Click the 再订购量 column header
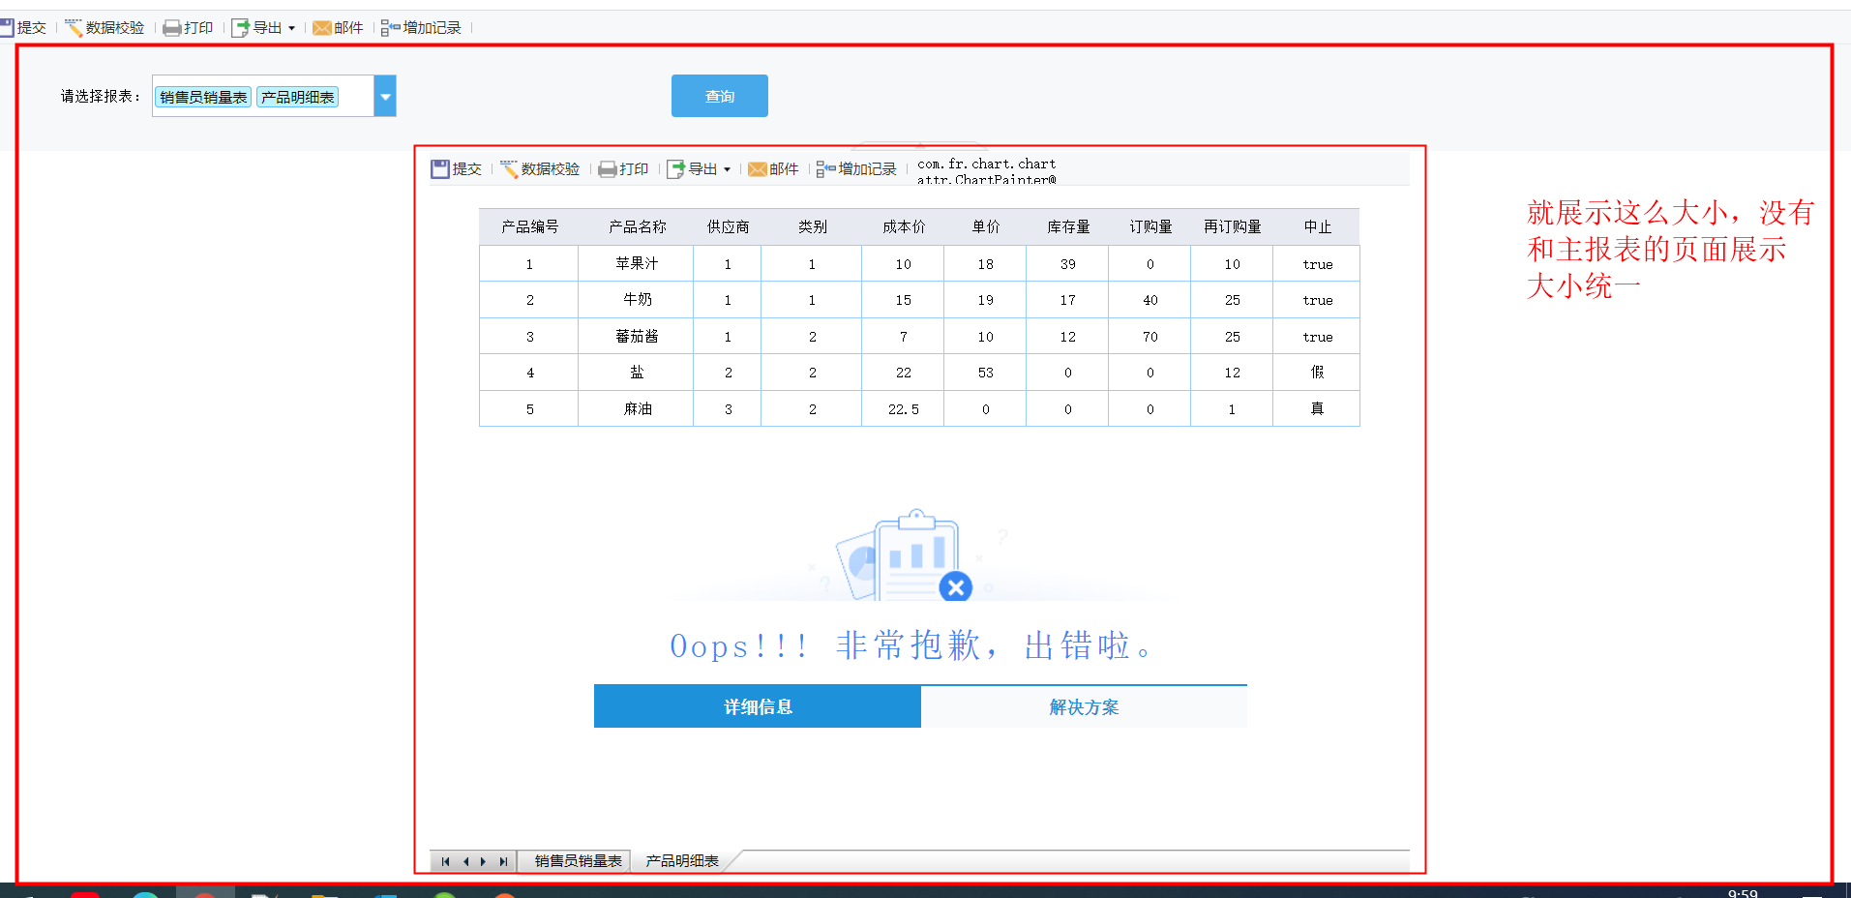The width and height of the screenshot is (1851, 898). (1232, 226)
